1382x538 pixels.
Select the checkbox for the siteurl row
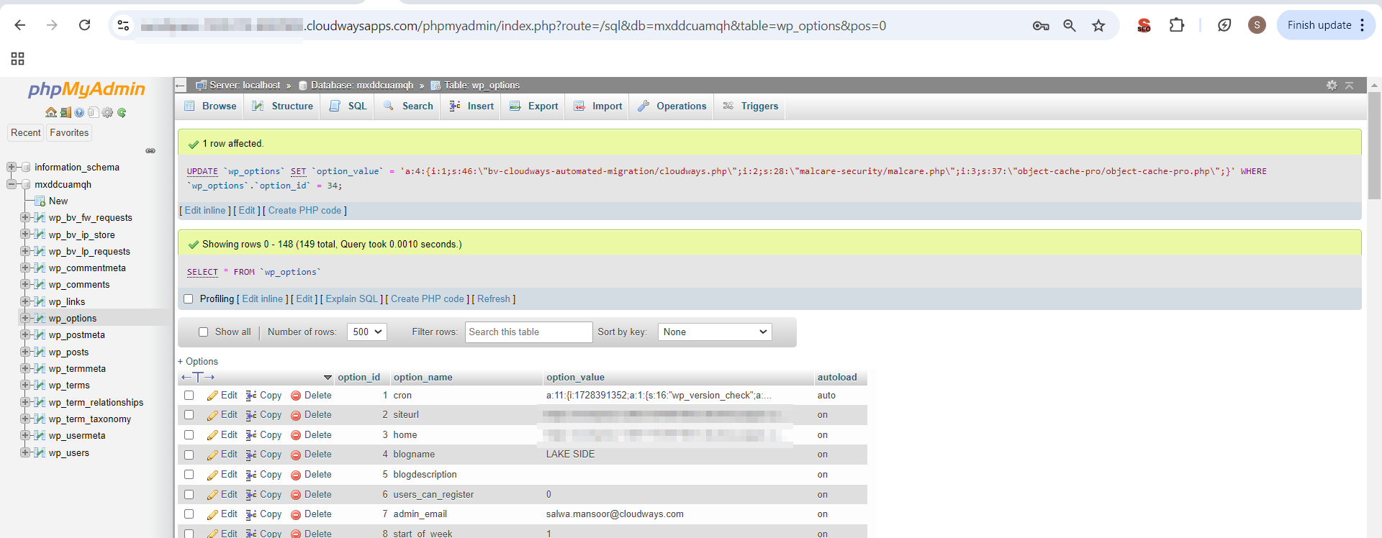[189, 415]
